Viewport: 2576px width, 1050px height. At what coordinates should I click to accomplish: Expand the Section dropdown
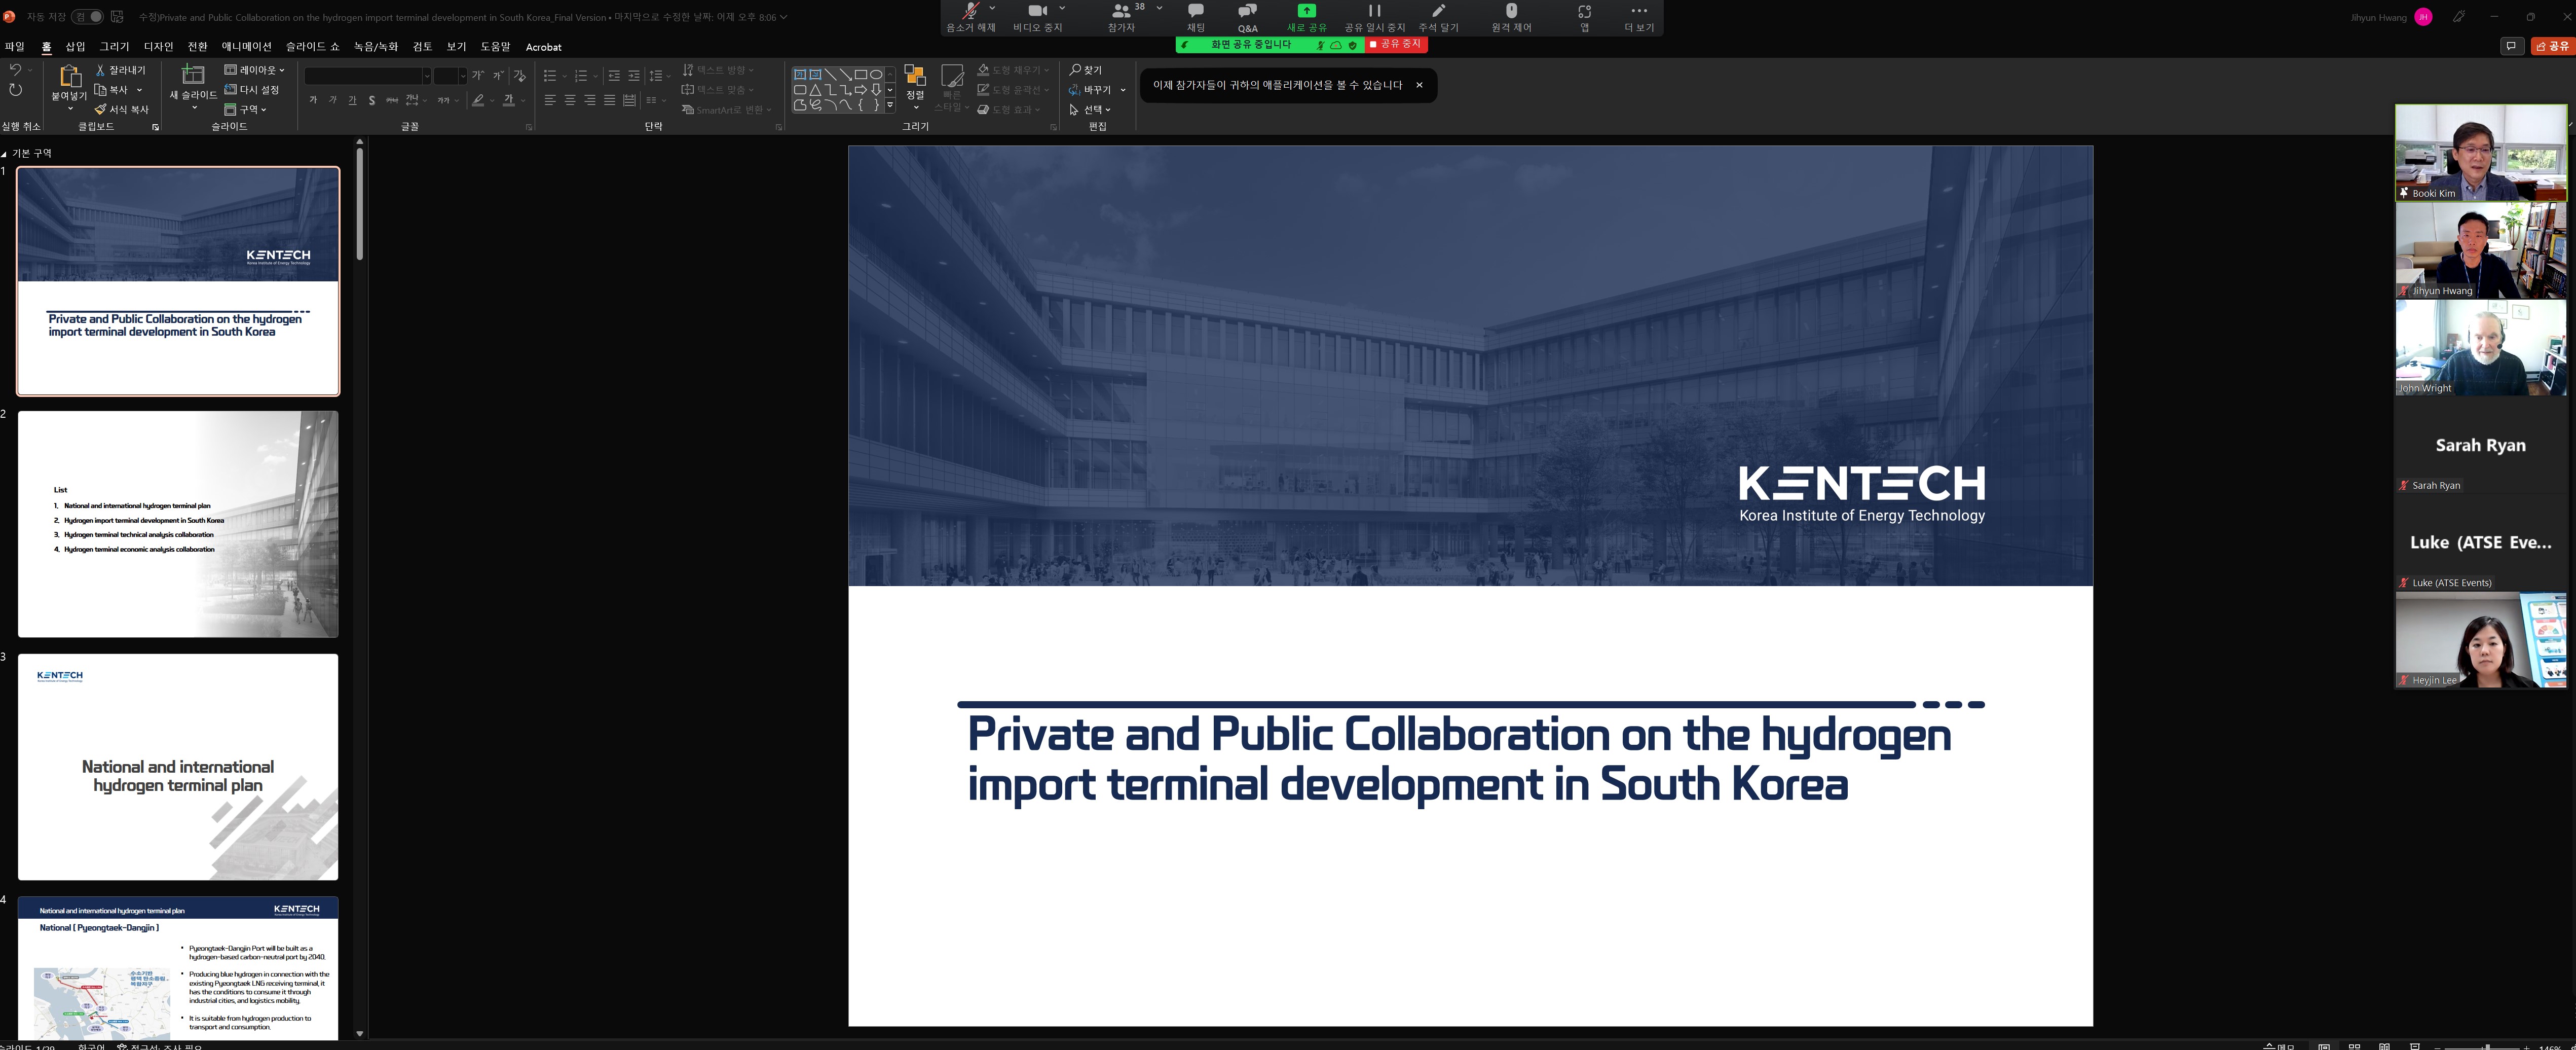[246, 109]
